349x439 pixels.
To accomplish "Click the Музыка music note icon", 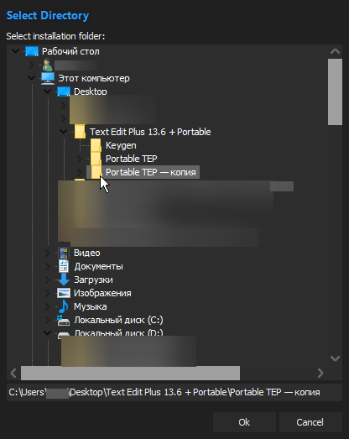I will (x=64, y=306).
